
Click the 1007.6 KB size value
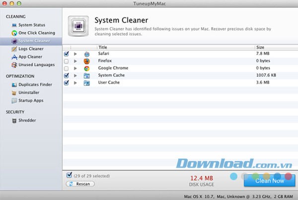click(x=266, y=75)
